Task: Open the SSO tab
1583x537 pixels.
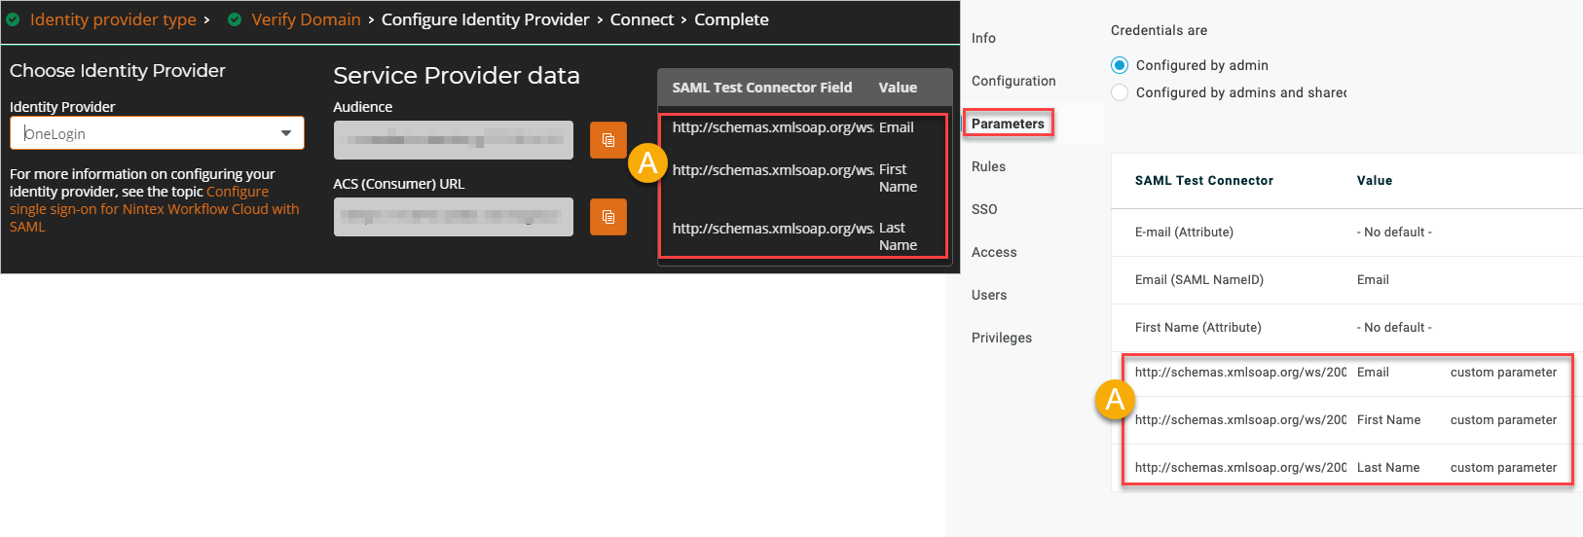Action: (984, 209)
